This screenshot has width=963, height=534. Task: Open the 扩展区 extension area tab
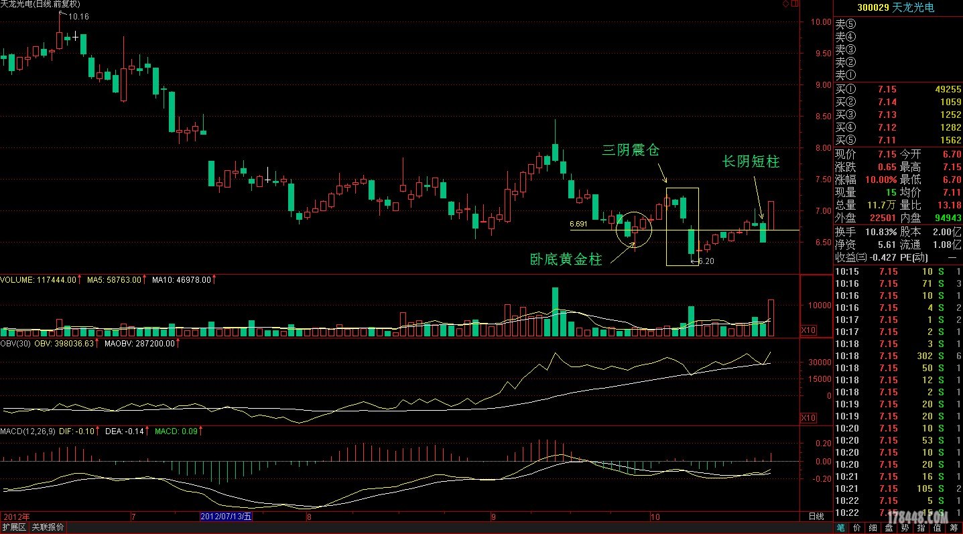(13, 528)
